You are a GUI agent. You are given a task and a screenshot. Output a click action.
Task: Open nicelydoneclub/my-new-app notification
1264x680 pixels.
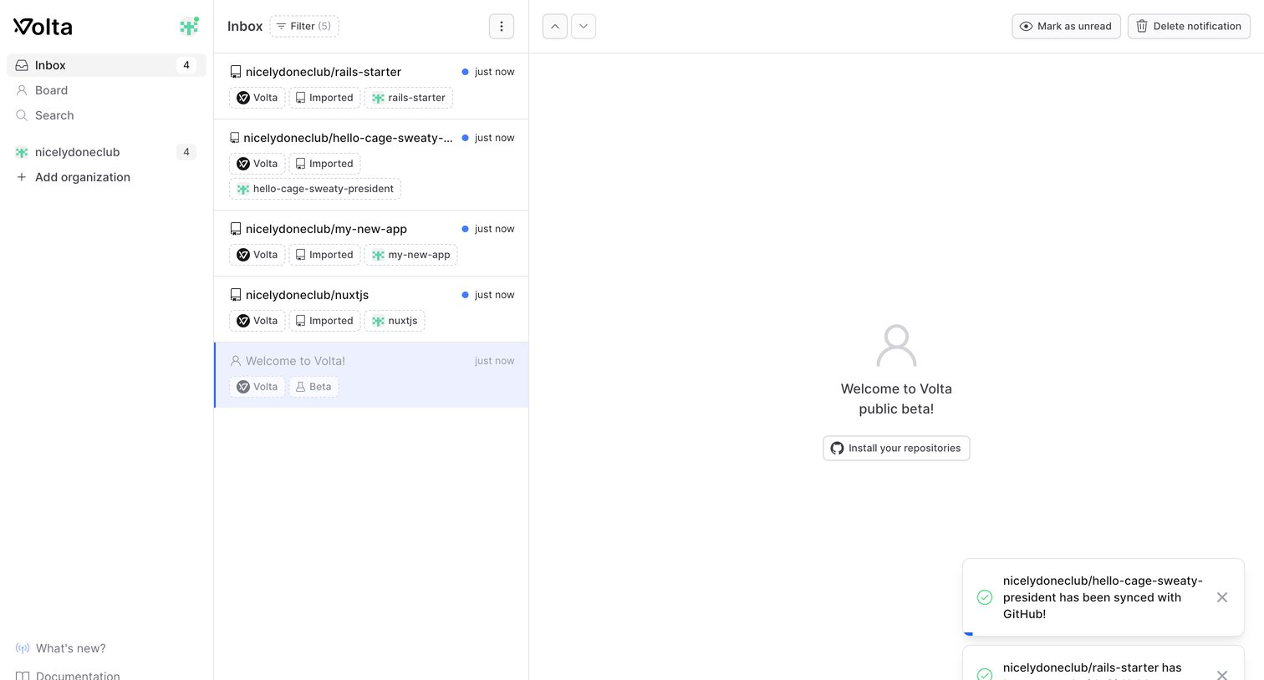371,243
